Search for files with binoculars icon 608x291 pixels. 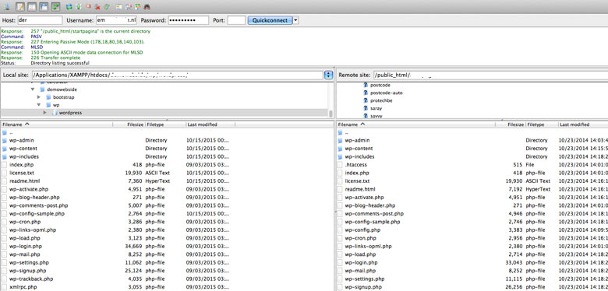click(x=147, y=7)
